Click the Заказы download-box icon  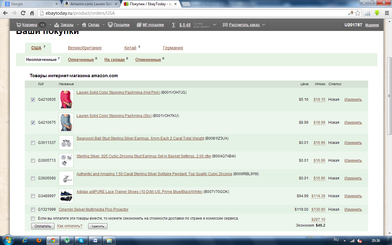56,25
